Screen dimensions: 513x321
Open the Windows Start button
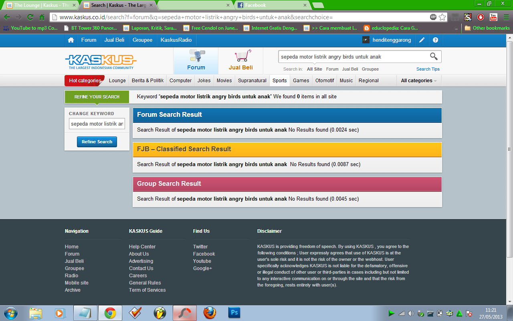(11, 313)
